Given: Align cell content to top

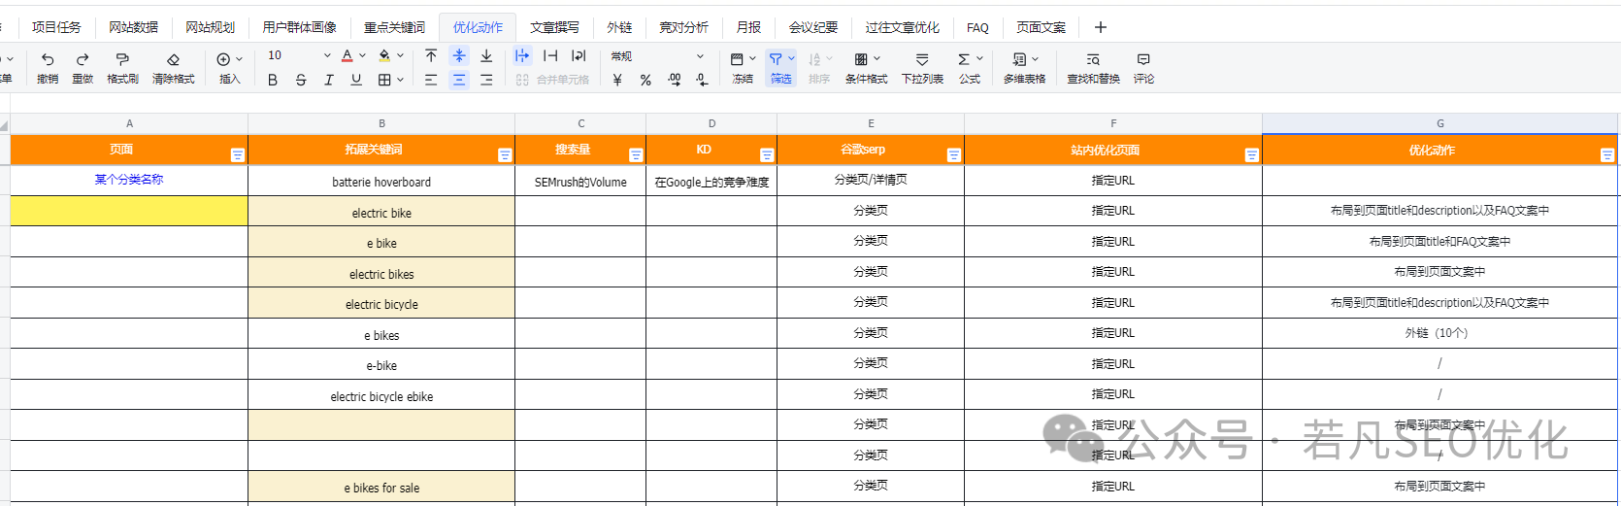Looking at the screenshot, I should [x=431, y=56].
